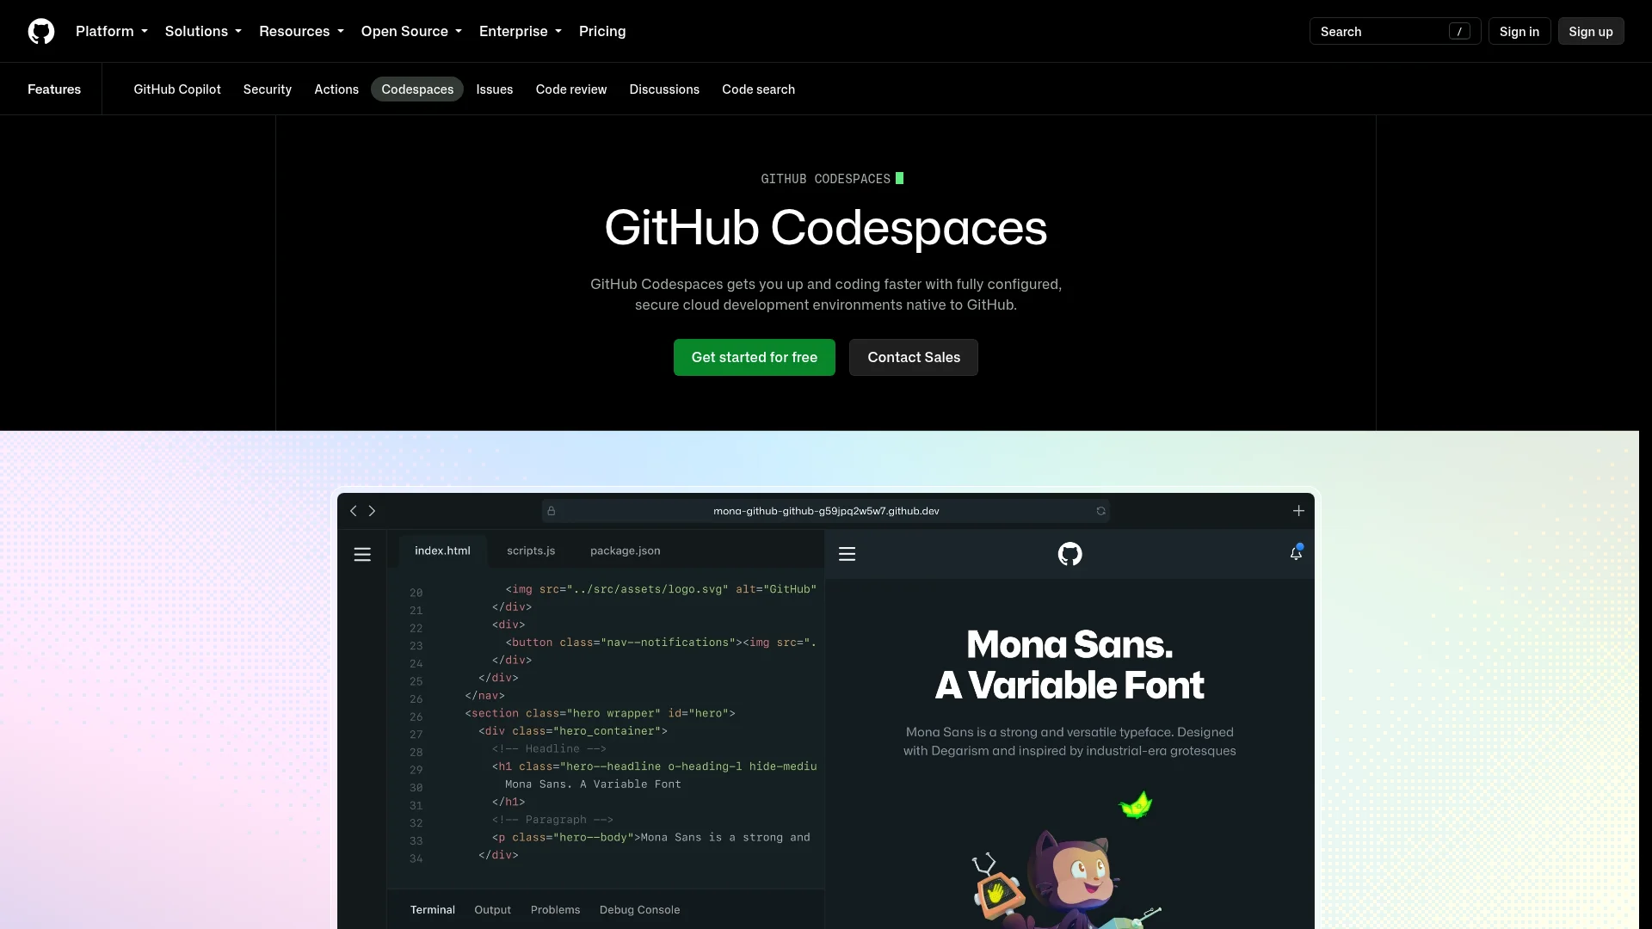1652x929 pixels.
Task: Open the Pricing page link
Action: tap(602, 31)
